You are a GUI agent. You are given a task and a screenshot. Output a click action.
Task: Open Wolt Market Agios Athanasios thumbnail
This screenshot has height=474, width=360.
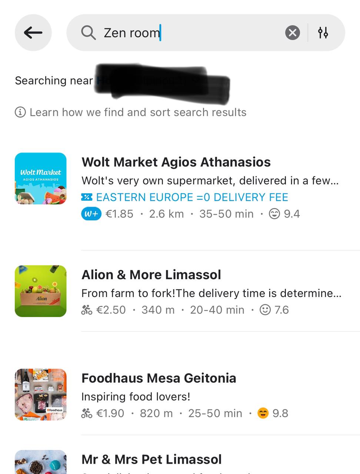coord(41,178)
